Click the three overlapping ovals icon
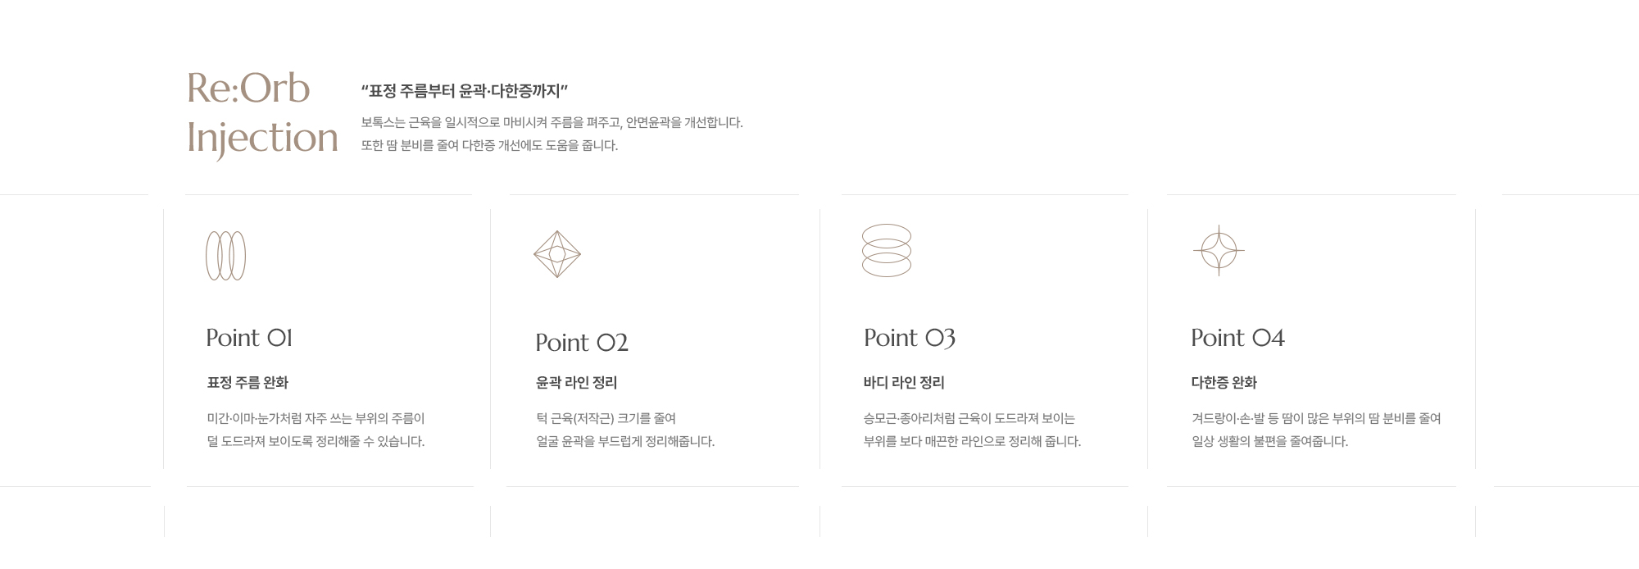 pyautogui.click(x=225, y=256)
